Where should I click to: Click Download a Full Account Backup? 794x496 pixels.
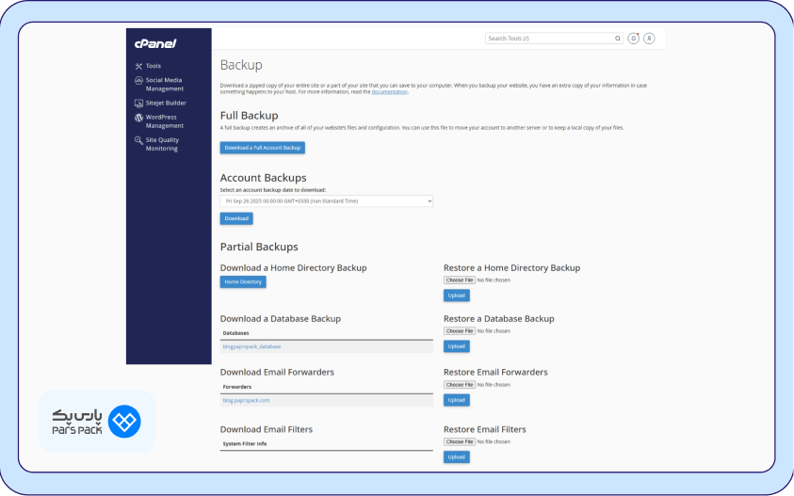tap(263, 148)
